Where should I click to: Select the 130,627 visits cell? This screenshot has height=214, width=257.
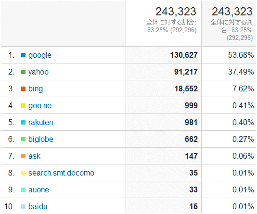coord(164,55)
